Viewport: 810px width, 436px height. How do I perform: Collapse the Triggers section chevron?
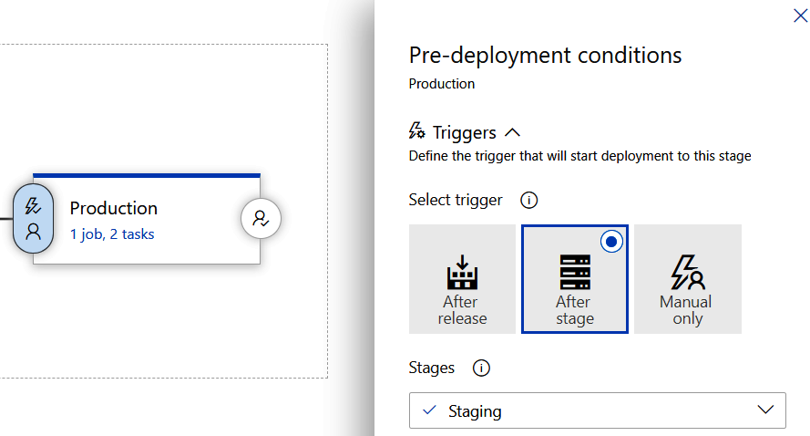[x=512, y=132]
